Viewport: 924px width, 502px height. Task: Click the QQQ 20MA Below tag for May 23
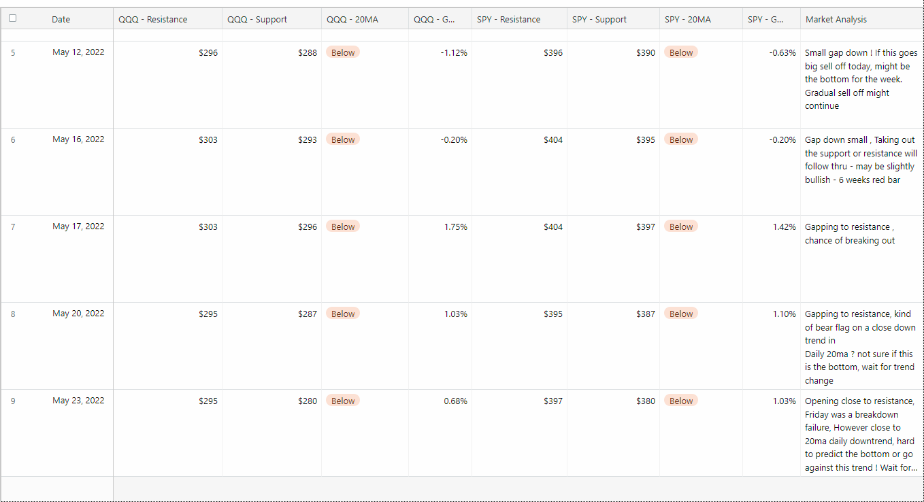[x=343, y=401]
